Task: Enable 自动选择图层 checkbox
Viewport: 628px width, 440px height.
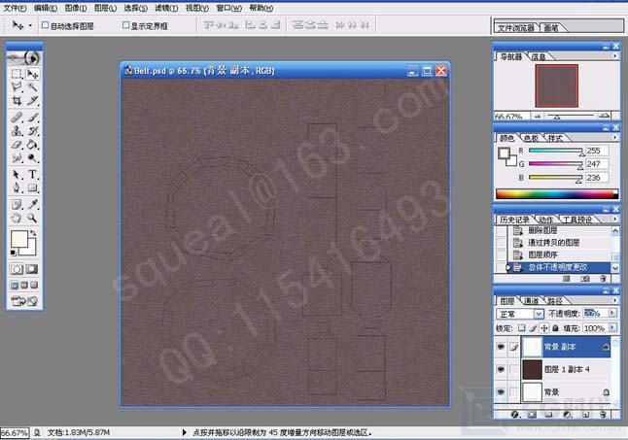Action: [x=46, y=25]
